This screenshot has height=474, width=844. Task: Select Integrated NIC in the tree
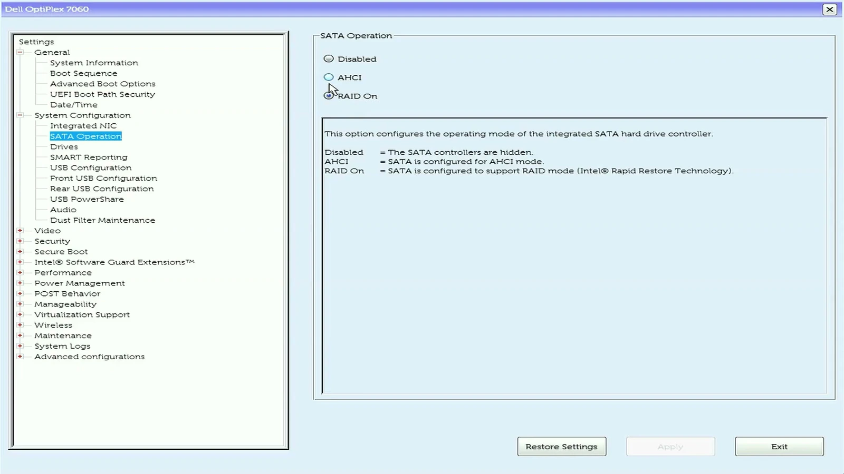click(x=83, y=126)
